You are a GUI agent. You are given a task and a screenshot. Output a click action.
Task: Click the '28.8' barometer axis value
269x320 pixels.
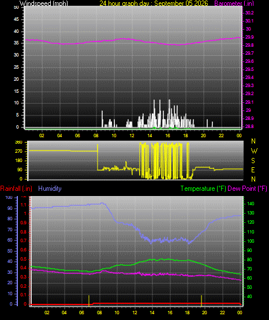[249, 126]
